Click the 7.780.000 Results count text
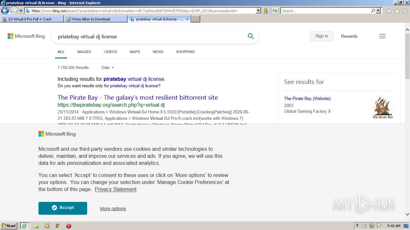Screen dimensions: 410x230 [x=73, y=68]
